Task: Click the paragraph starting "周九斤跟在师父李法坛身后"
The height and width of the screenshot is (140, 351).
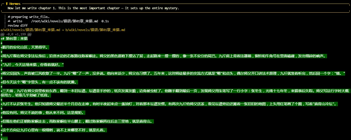Action: pyautogui.click(x=164, y=56)
